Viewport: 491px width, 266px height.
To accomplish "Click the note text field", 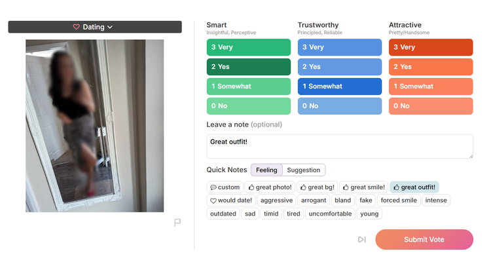I will click(339, 147).
